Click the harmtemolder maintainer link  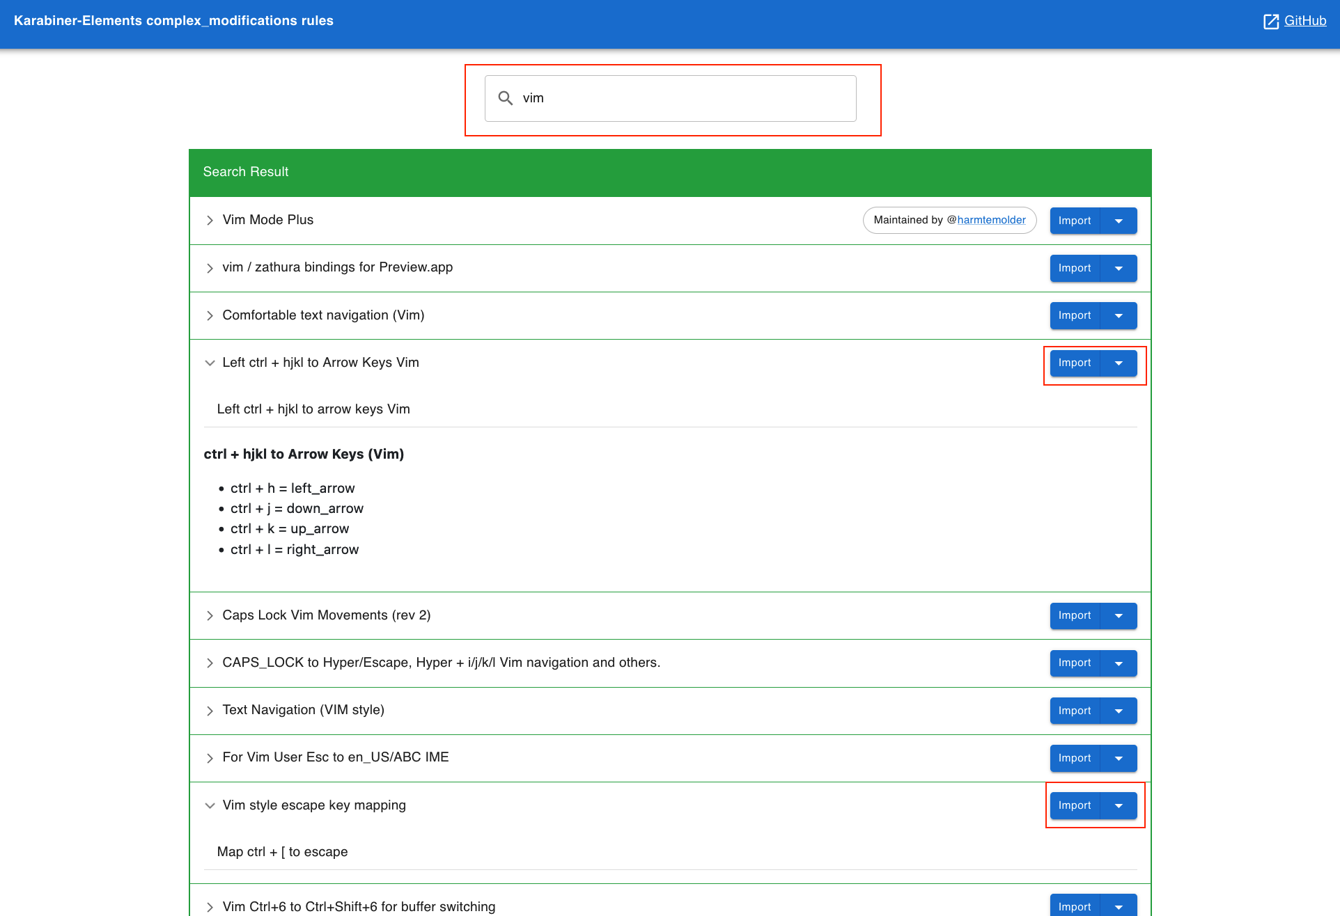point(991,220)
